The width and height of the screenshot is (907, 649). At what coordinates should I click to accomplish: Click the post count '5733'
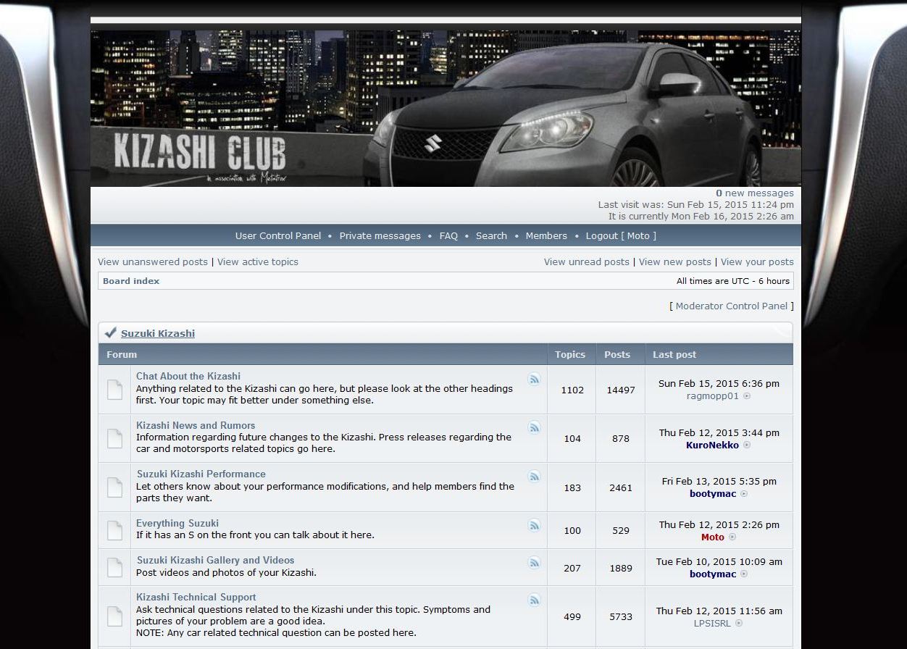(621, 616)
